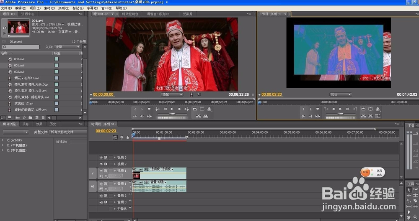Toggle safe margins in Program monitor
The image size is (419, 221).
point(370,109)
